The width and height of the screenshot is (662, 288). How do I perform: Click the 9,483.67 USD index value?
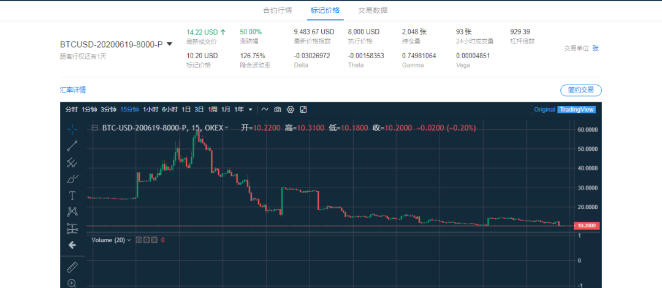point(314,32)
